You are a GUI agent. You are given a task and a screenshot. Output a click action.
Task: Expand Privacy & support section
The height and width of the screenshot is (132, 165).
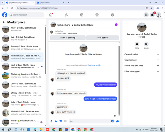click(142, 71)
